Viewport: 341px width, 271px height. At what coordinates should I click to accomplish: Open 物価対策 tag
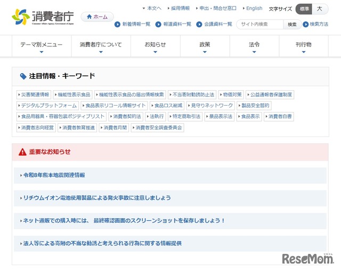(x=231, y=94)
